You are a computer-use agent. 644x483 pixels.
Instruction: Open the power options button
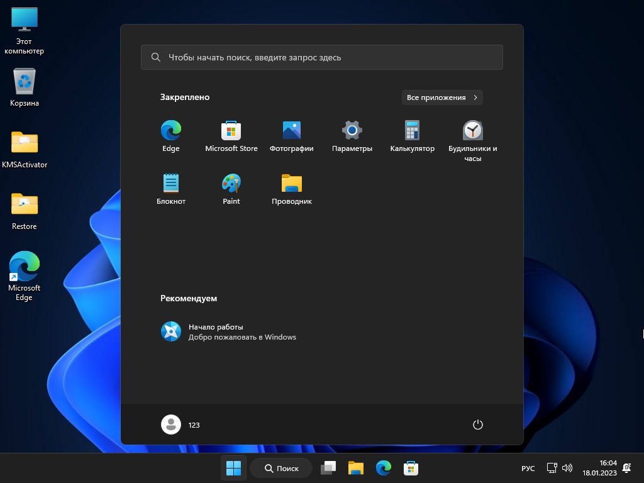click(477, 425)
